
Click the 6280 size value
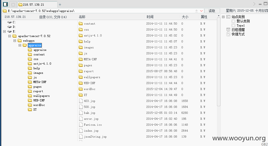click(x=185, y=113)
